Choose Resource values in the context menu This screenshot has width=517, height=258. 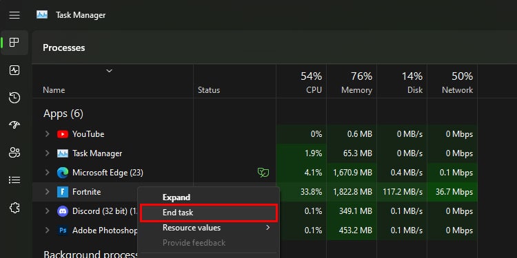pyautogui.click(x=208, y=228)
